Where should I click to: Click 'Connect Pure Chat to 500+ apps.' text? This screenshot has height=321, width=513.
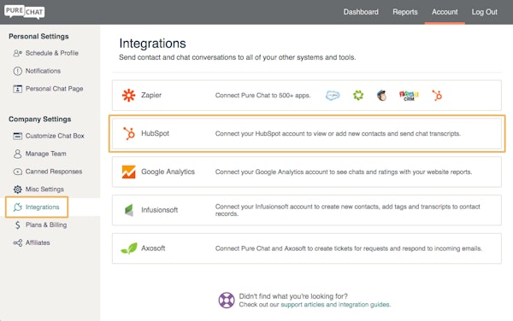[262, 96]
